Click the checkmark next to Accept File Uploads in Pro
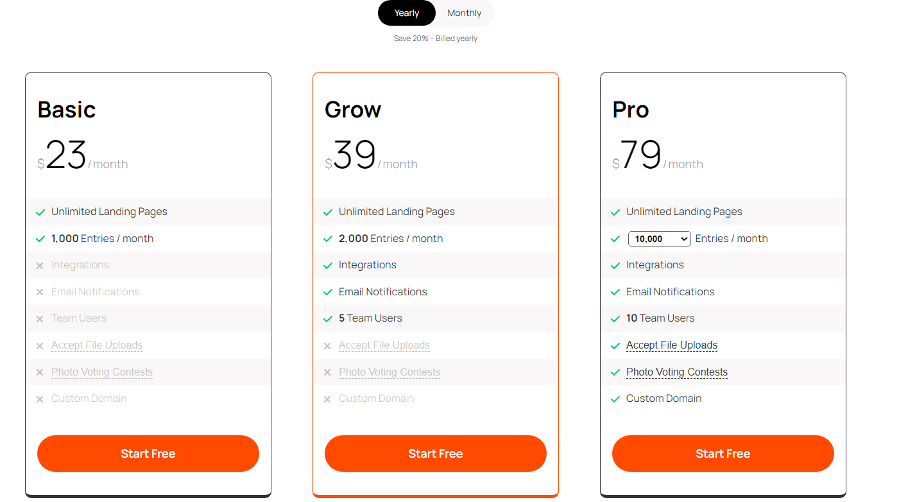Screen dimensions: 899x502 click(x=615, y=345)
